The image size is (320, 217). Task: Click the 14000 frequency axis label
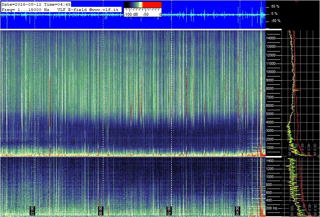coord(271,38)
